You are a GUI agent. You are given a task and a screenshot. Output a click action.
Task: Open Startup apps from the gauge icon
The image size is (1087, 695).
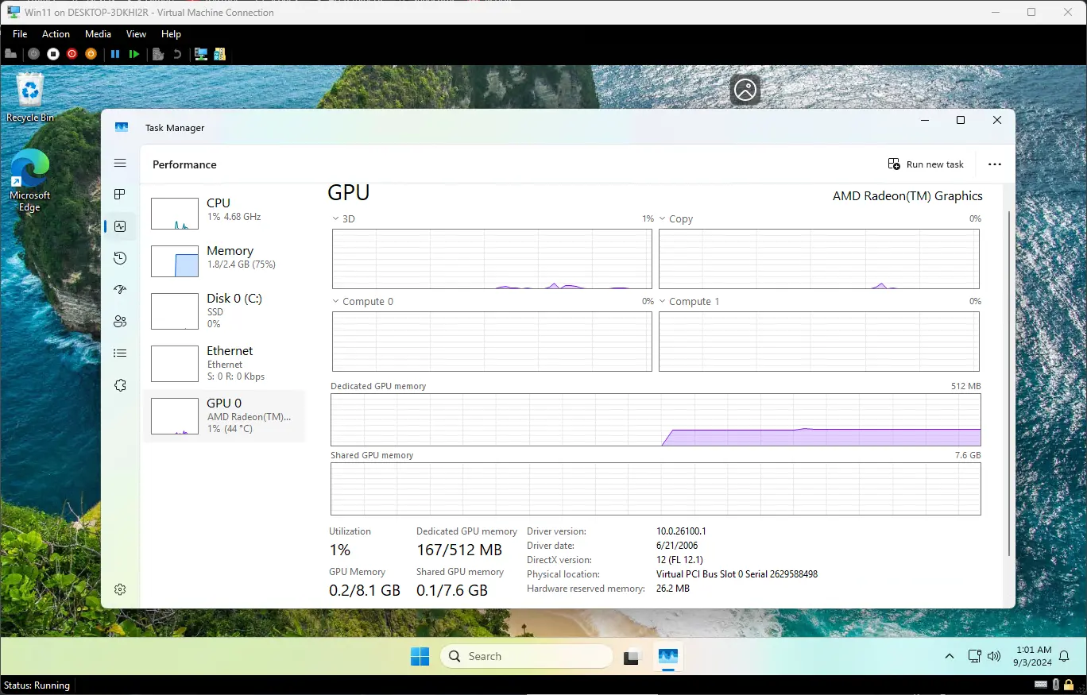(x=120, y=290)
